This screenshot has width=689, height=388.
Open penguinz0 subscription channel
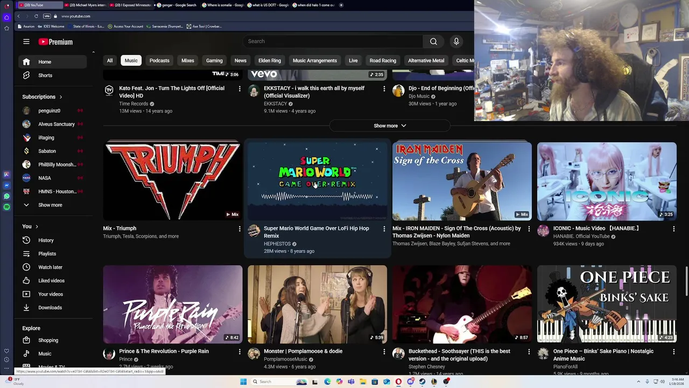[52, 110]
